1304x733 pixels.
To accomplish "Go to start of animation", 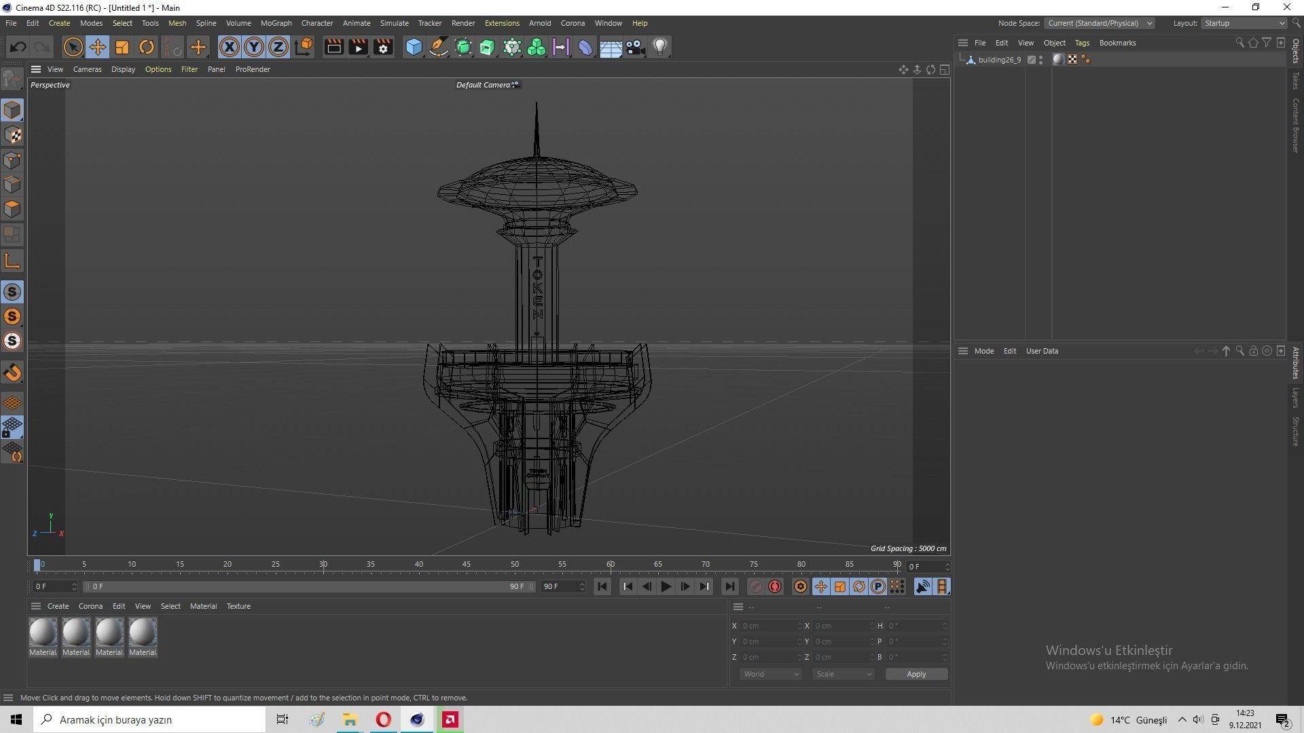I will 602,586.
